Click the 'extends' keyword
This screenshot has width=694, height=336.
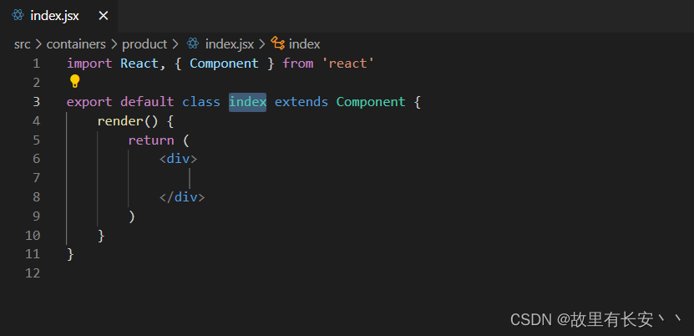coord(301,102)
